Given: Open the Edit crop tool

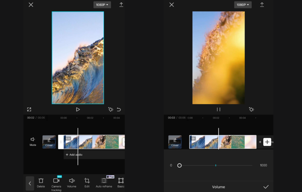Looking at the screenshot, I should click(87, 183).
